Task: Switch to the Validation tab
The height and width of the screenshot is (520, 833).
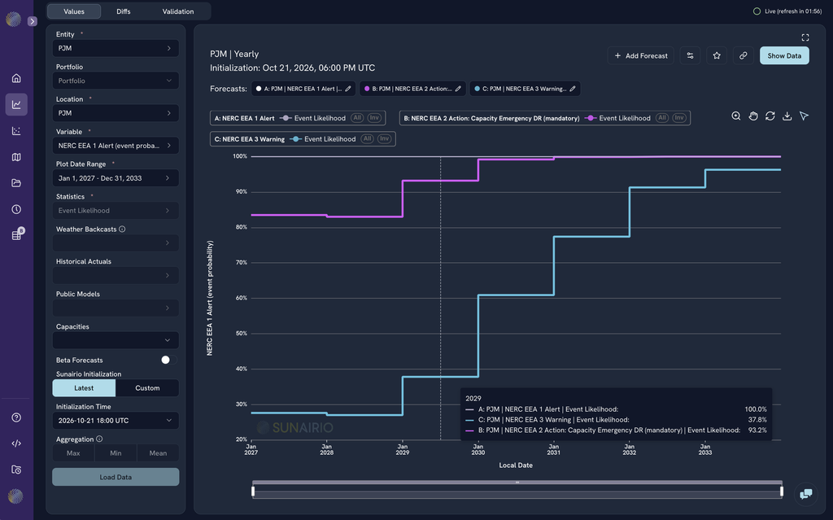Action: (178, 11)
